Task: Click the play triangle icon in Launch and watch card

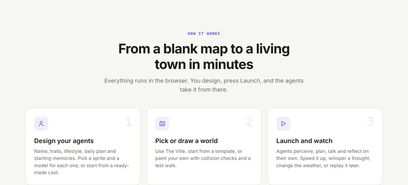Action: (283, 123)
